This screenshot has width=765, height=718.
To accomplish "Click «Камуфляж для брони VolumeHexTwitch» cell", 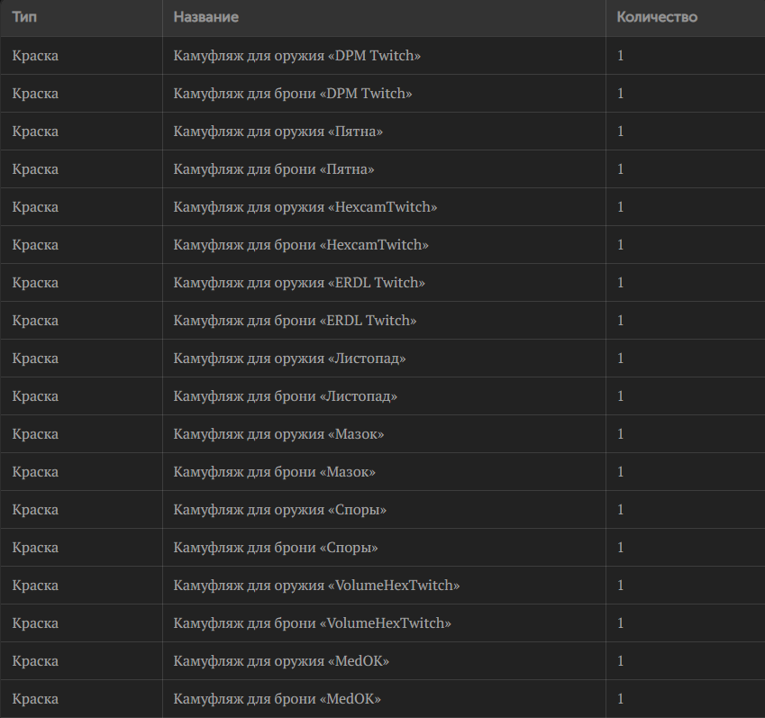I will click(313, 623).
